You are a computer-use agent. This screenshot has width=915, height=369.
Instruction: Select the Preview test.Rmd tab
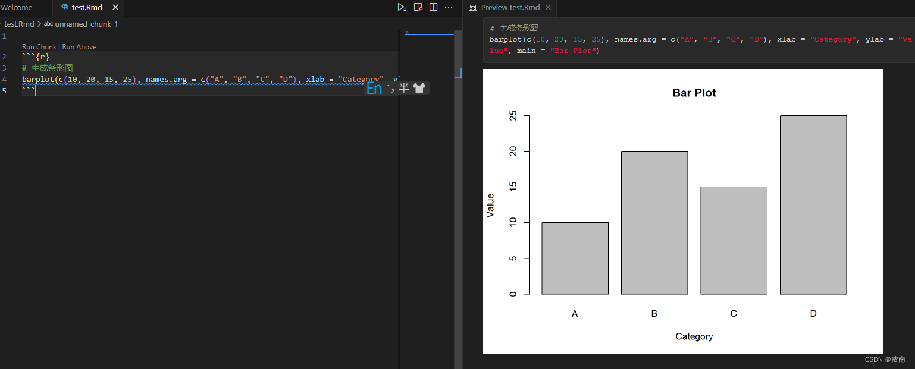click(510, 8)
